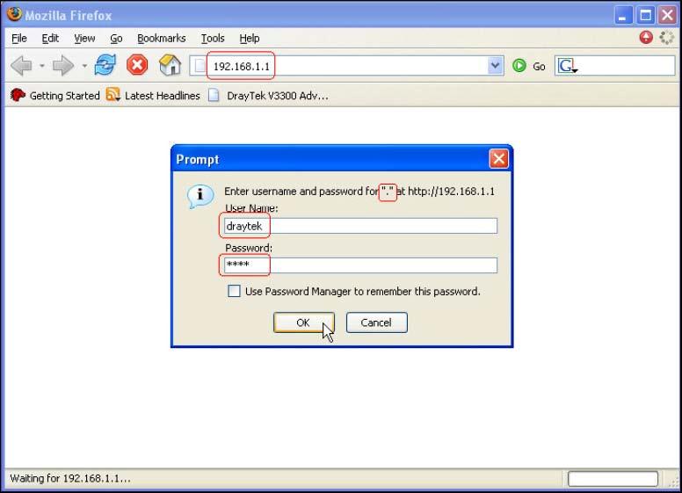The image size is (682, 493).
Task: Open the Latest Headlines feed bookmark
Action: click(153, 96)
